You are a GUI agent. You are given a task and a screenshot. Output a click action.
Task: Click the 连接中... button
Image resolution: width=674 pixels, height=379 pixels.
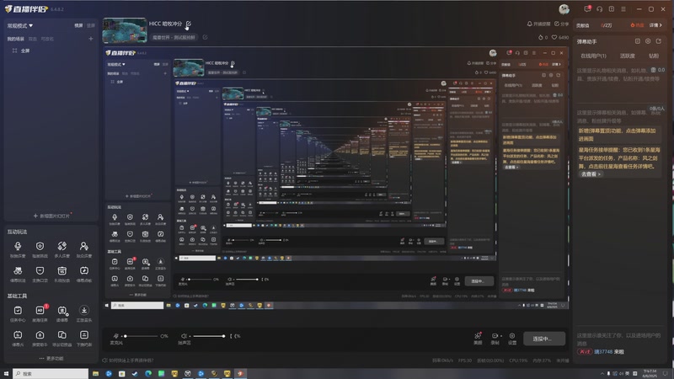click(543, 339)
